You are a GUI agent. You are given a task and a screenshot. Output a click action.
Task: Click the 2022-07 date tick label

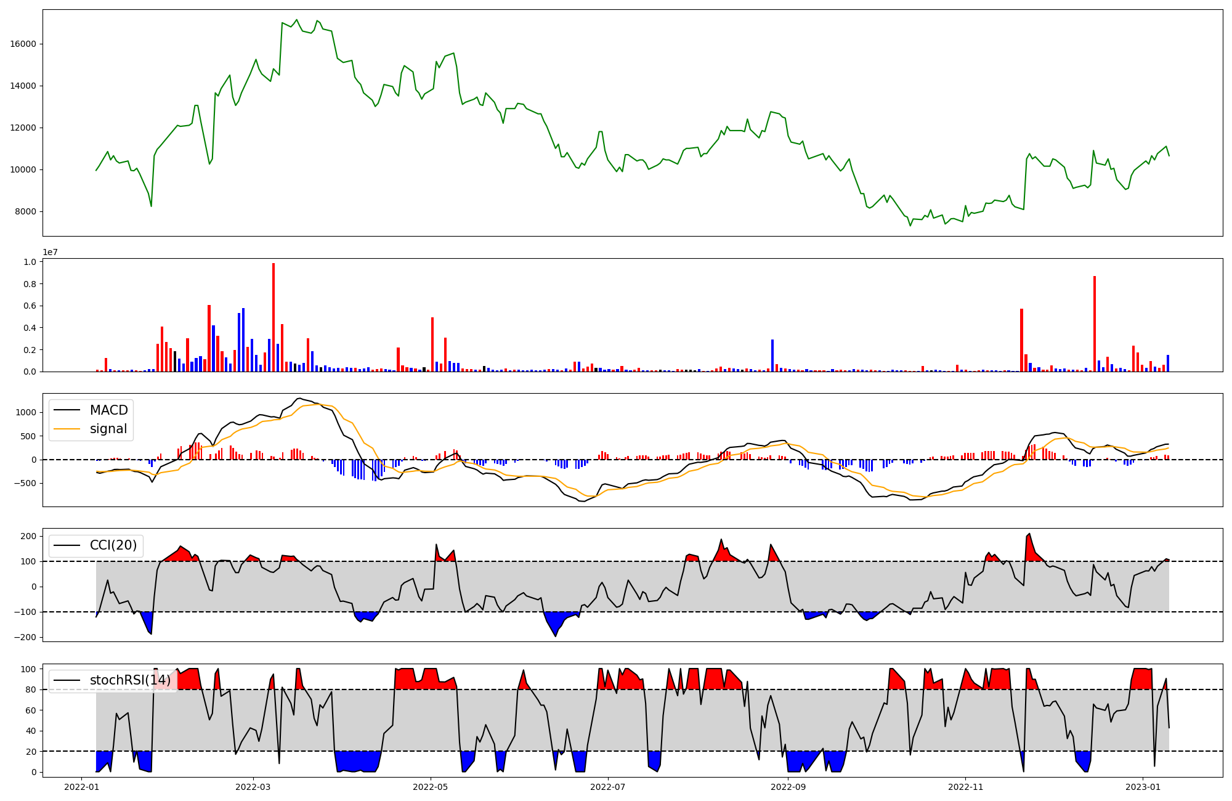coord(608,787)
